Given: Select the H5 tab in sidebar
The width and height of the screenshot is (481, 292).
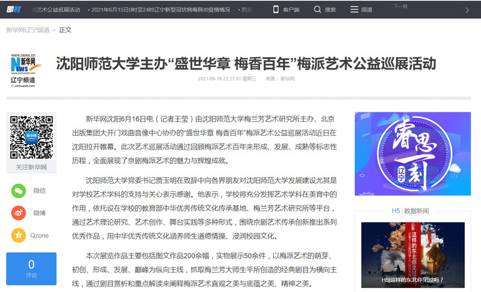Looking at the screenshot, I should click(x=396, y=210).
